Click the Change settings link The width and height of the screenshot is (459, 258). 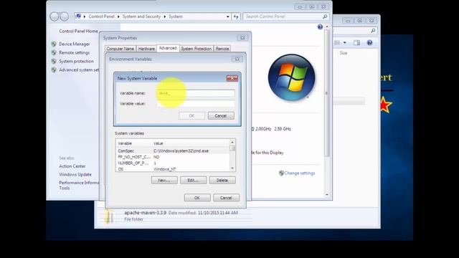point(300,173)
